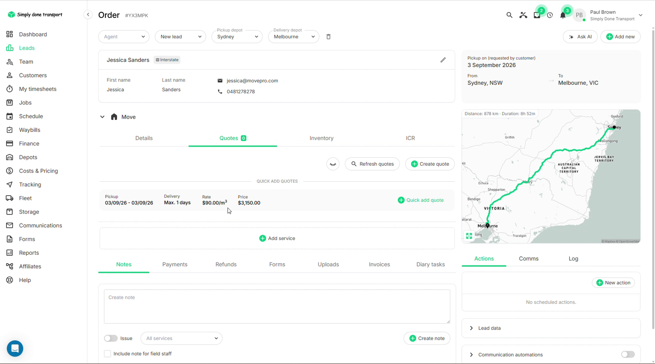Enable Communication automations toggle
The height and width of the screenshot is (364, 655).
(628, 355)
